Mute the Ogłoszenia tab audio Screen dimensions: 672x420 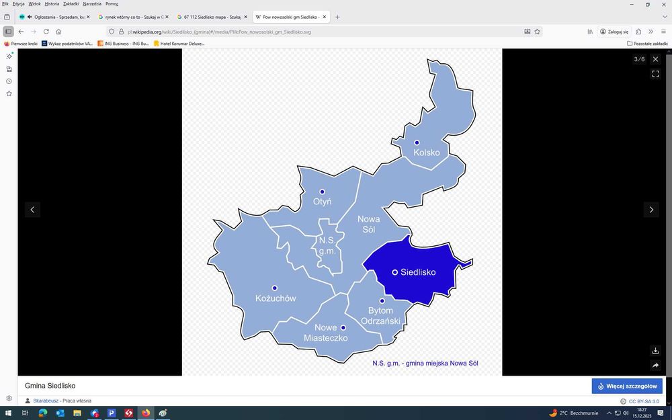[30, 17]
